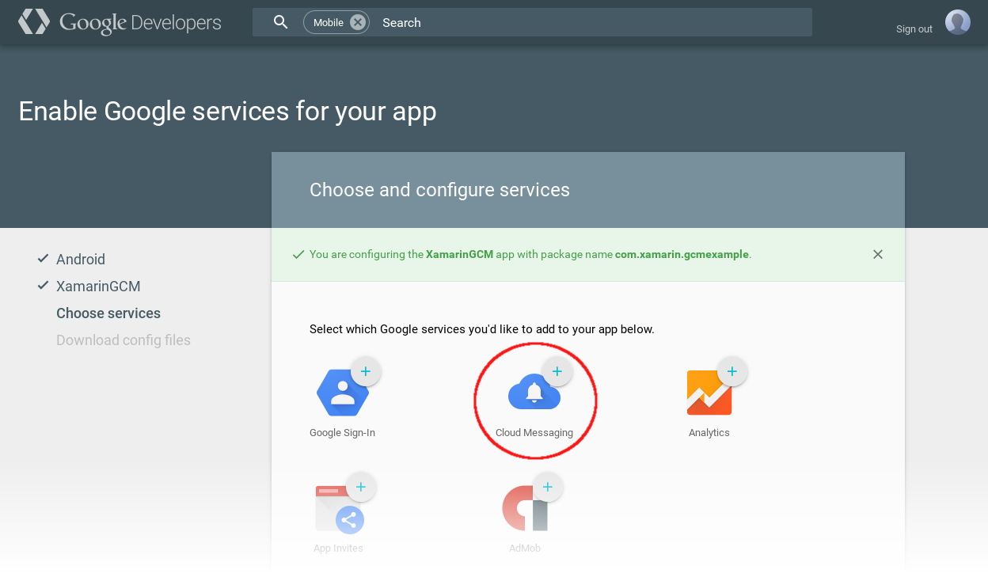988x577 pixels.
Task: Remove the Mobile search filter chip
Action: (358, 22)
